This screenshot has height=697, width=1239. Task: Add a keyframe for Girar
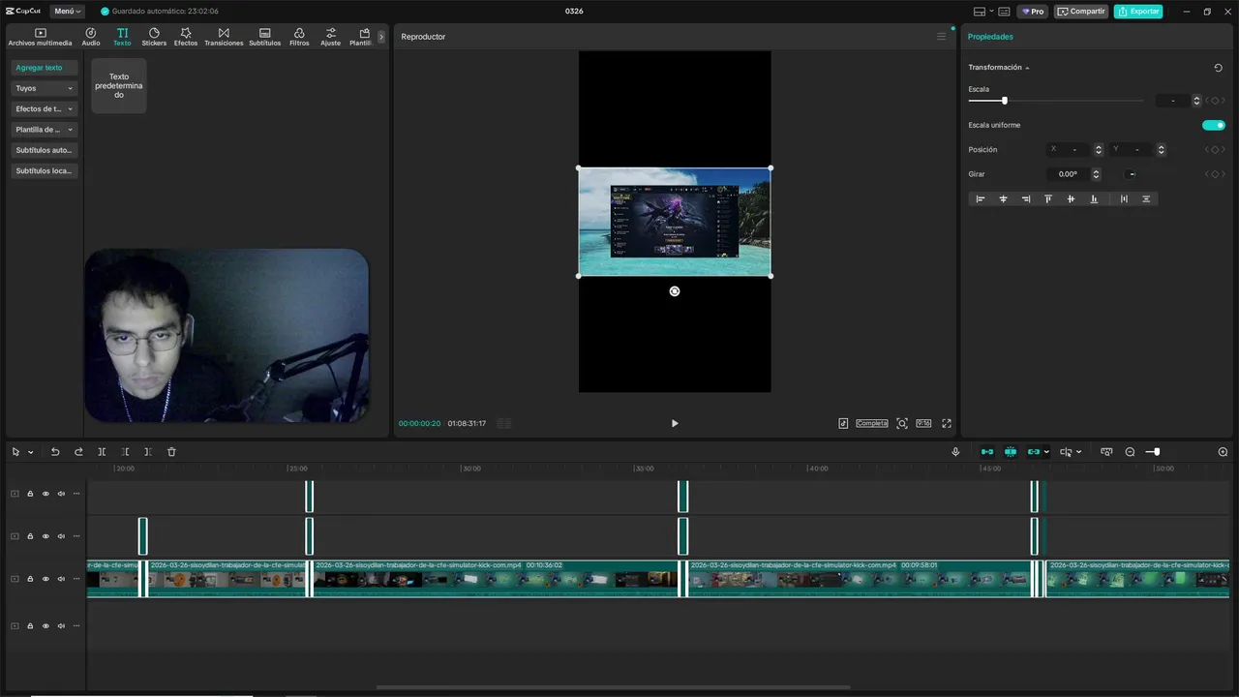point(1215,174)
